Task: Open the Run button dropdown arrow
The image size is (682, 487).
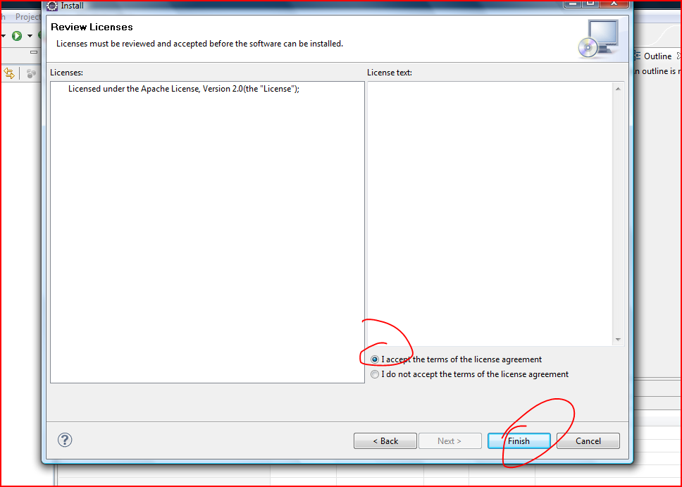Action: pyautogui.click(x=30, y=36)
